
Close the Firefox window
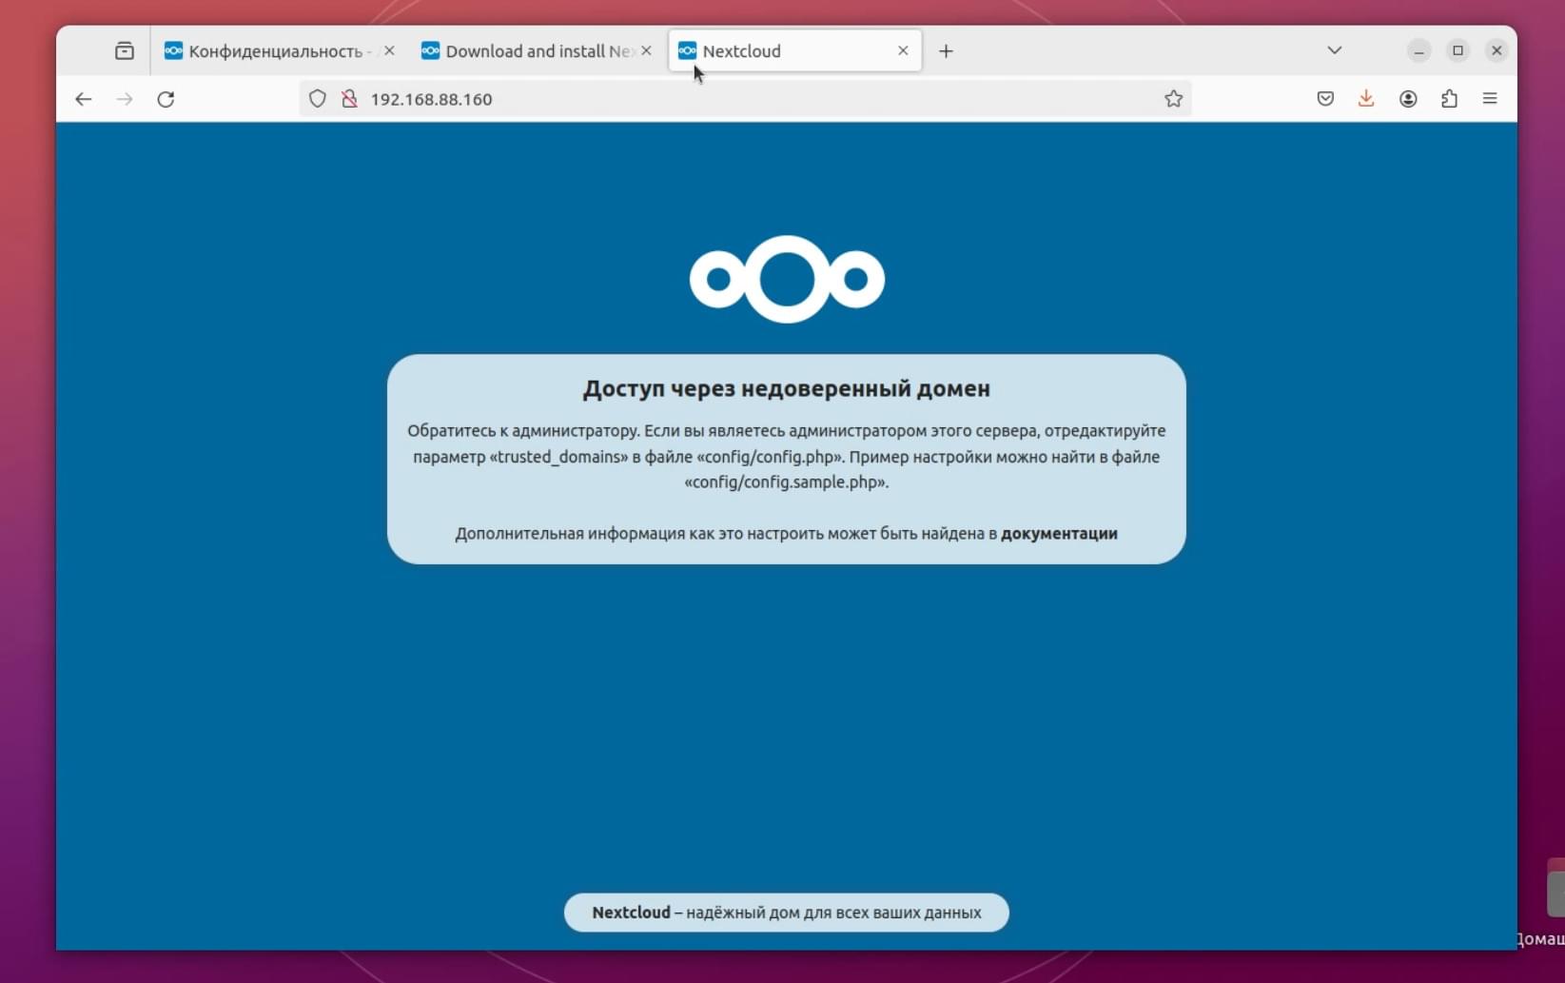[1497, 50]
